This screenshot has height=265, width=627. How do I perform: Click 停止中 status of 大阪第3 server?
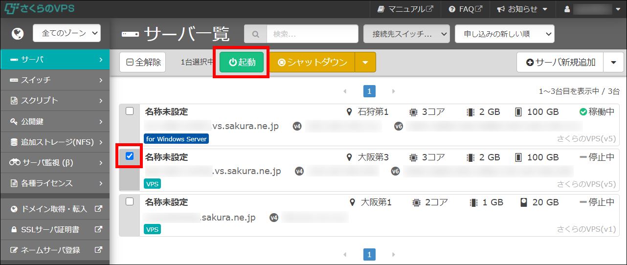pos(597,157)
